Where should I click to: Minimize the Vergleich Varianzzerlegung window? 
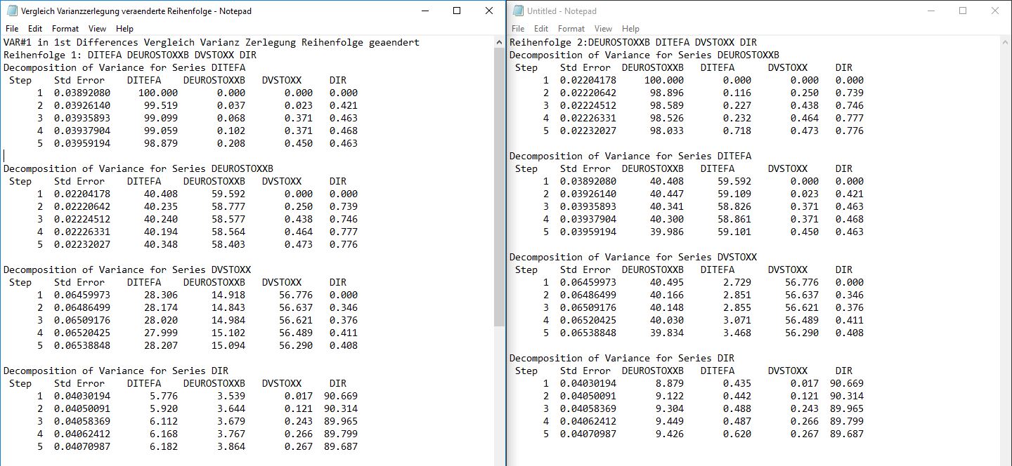pos(424,11)
